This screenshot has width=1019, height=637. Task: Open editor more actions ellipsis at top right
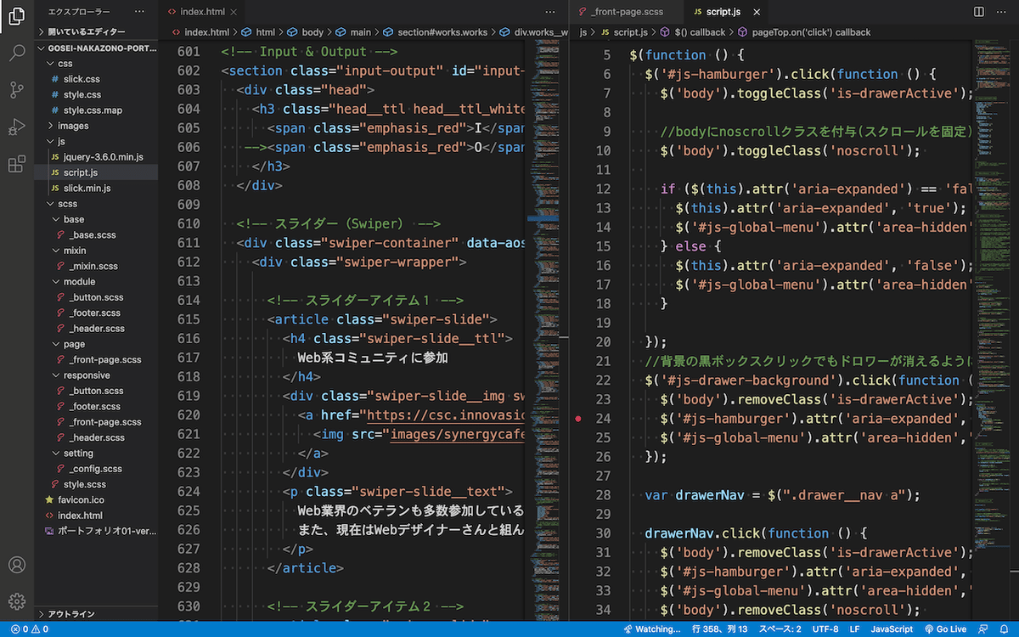click(x=1002, y=12)
